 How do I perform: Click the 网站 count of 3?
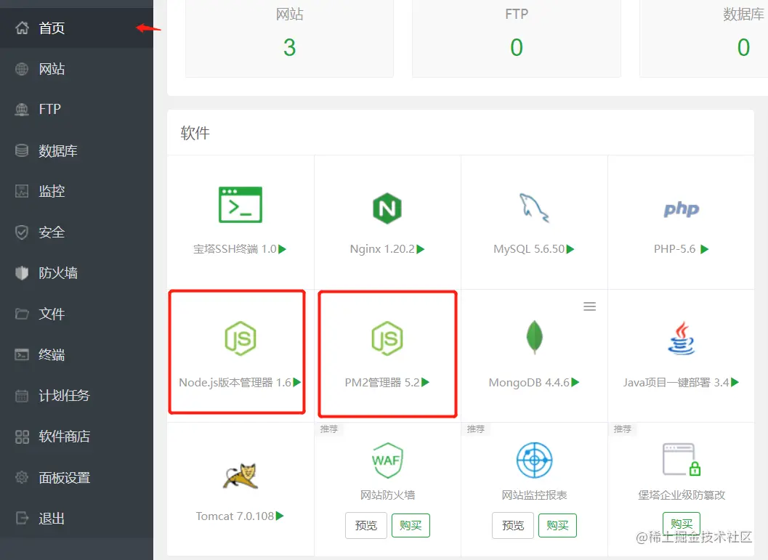(x=289, y=47)
